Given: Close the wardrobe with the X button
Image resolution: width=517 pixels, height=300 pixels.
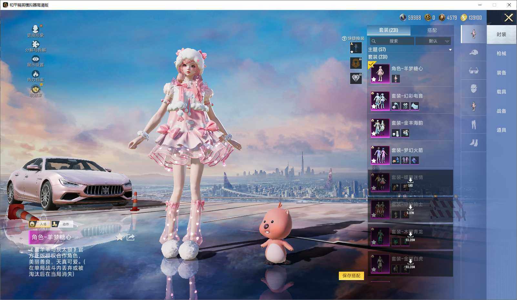Looking at the screenshot, I should point(509,18).
